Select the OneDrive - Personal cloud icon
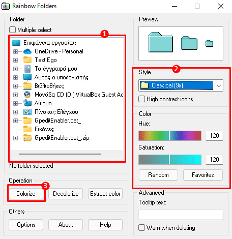The image size is (232, 239). [27, 51]
